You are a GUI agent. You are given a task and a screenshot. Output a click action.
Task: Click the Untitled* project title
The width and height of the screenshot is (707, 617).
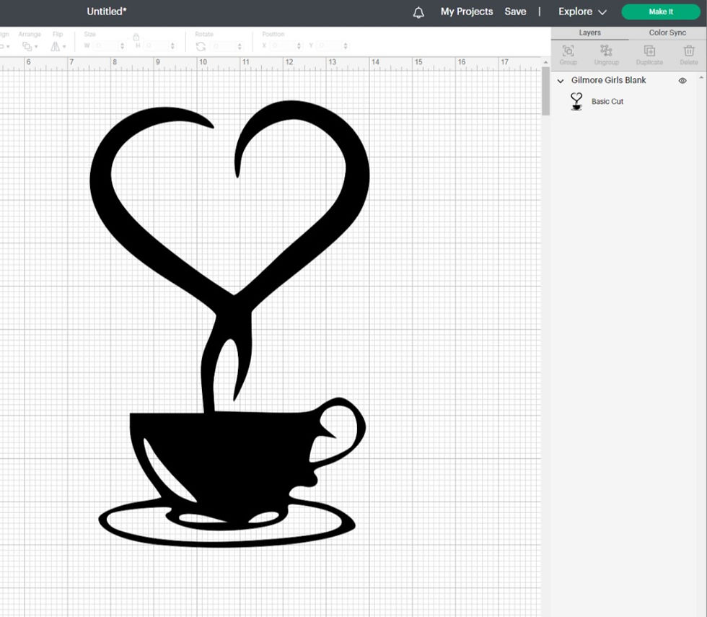tap(107, 12)
